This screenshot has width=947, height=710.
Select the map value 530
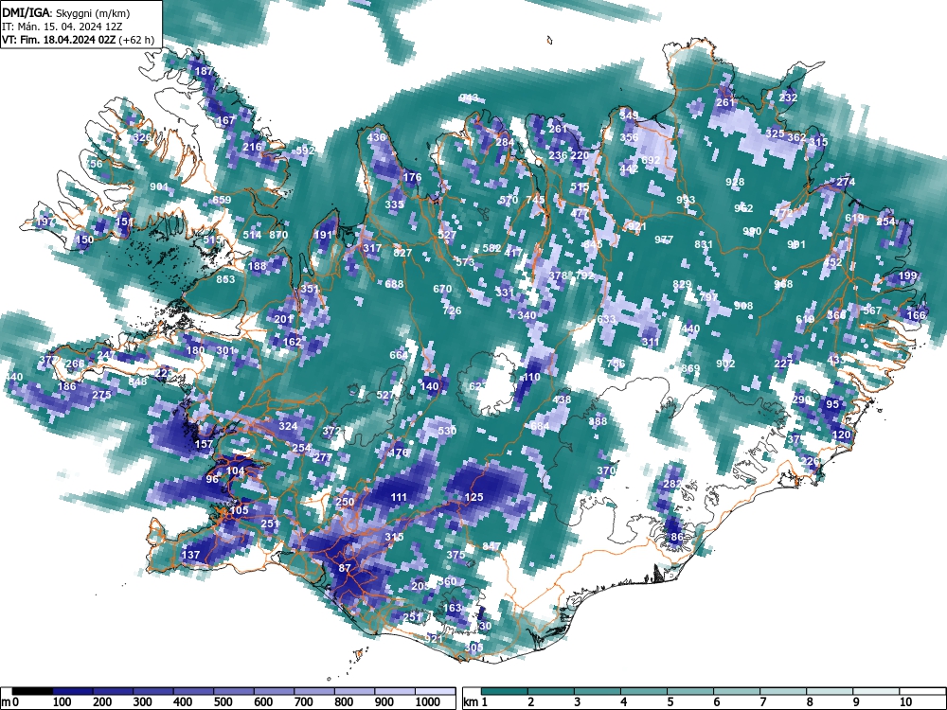(447, 431)
